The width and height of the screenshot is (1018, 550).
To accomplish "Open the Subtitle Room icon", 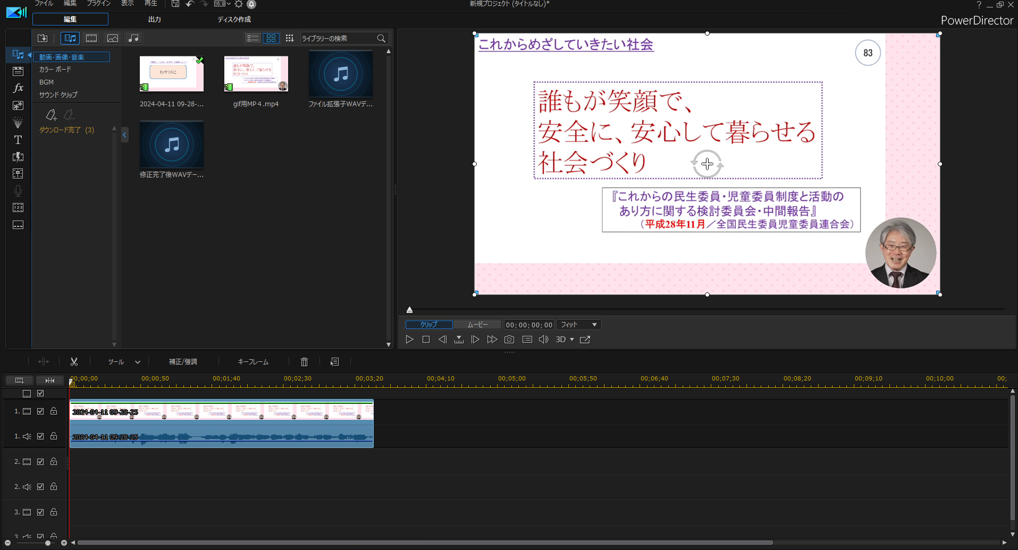I will coord(18,225).
